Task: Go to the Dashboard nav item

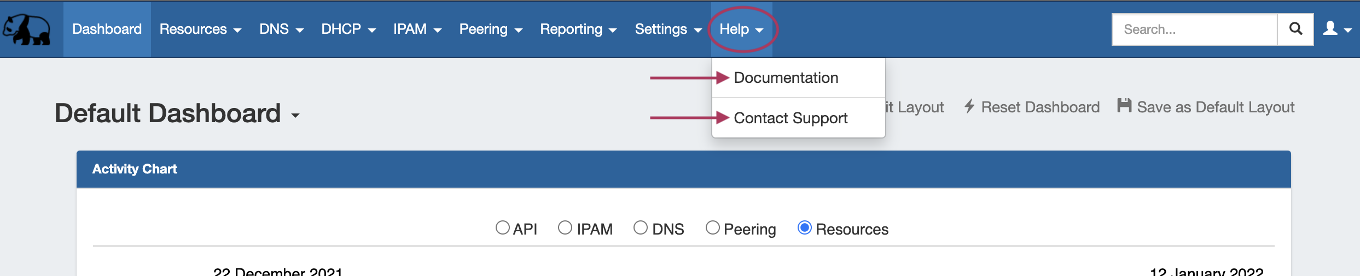Action: [107, 29]
